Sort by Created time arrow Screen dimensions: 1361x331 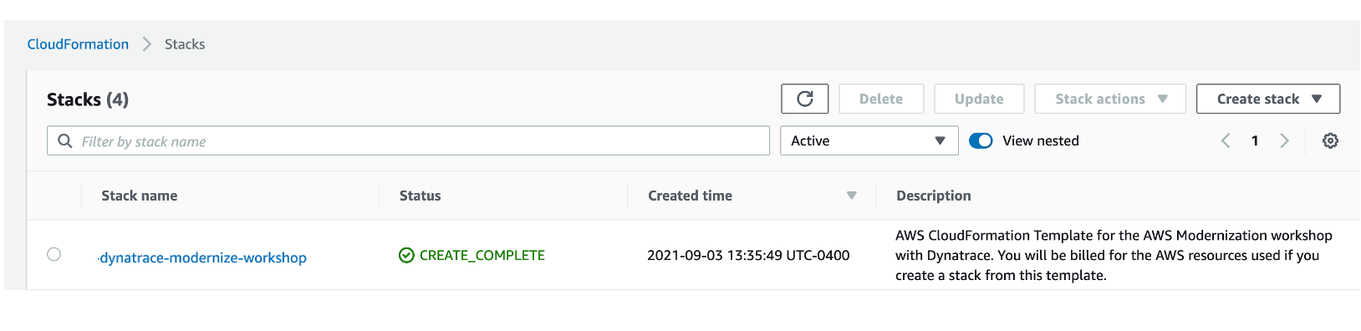(x=851, y=196)
